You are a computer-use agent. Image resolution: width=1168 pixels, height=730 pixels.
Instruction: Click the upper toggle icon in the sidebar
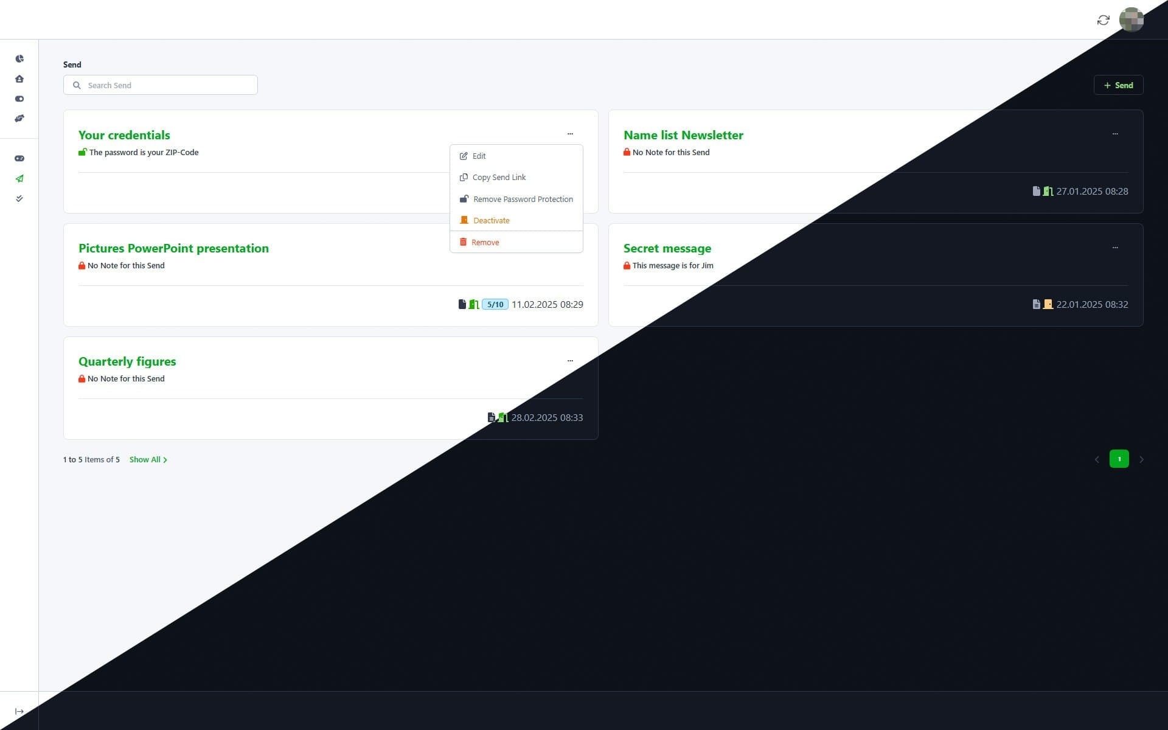[19, 98]
